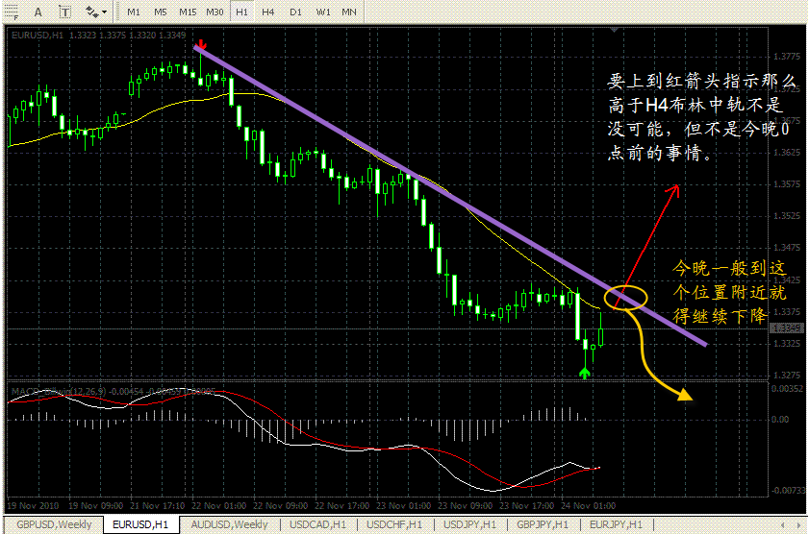This screenshot has height=534, width=809.
Task: Click the 22 Nov 17:00 time label
Action: pyautogui.click(x=342, y=506)
